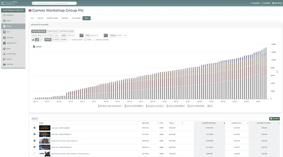This screenshot has width=283, height=157.
Task: Select Stack display mode
Action: point(48,39)
